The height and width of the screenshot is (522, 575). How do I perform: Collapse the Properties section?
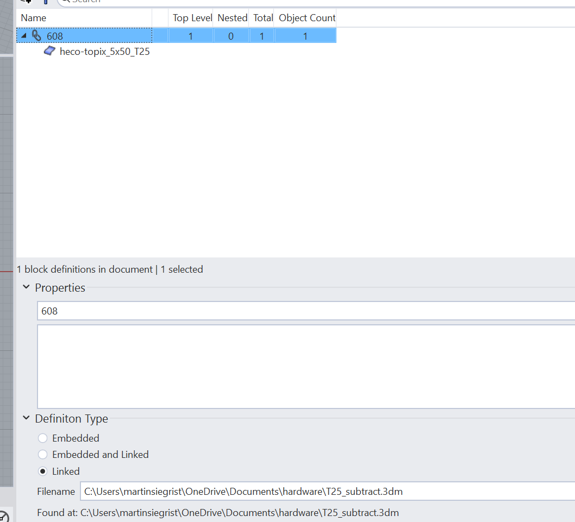pos(26,287)
